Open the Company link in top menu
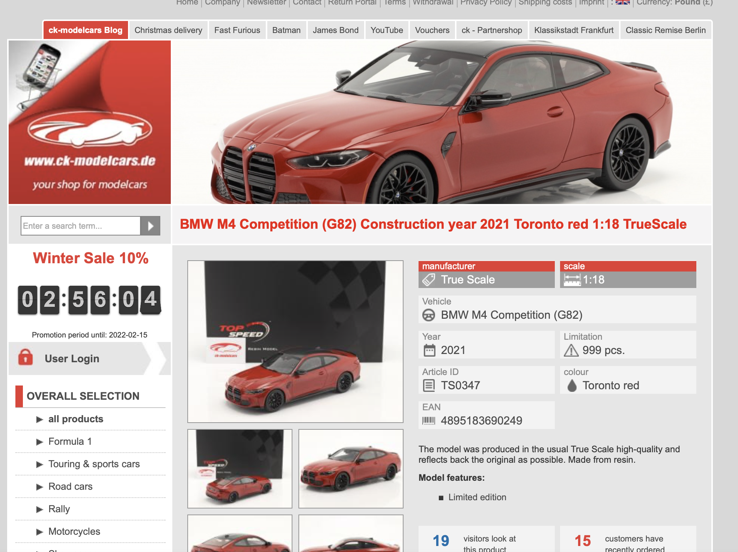 click(x=222, y=3)
